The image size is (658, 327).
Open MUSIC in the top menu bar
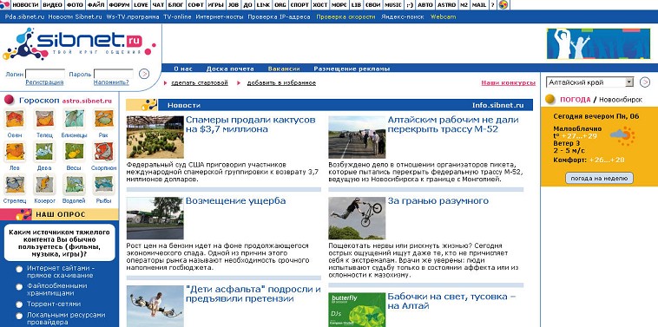tap(392, 5)
